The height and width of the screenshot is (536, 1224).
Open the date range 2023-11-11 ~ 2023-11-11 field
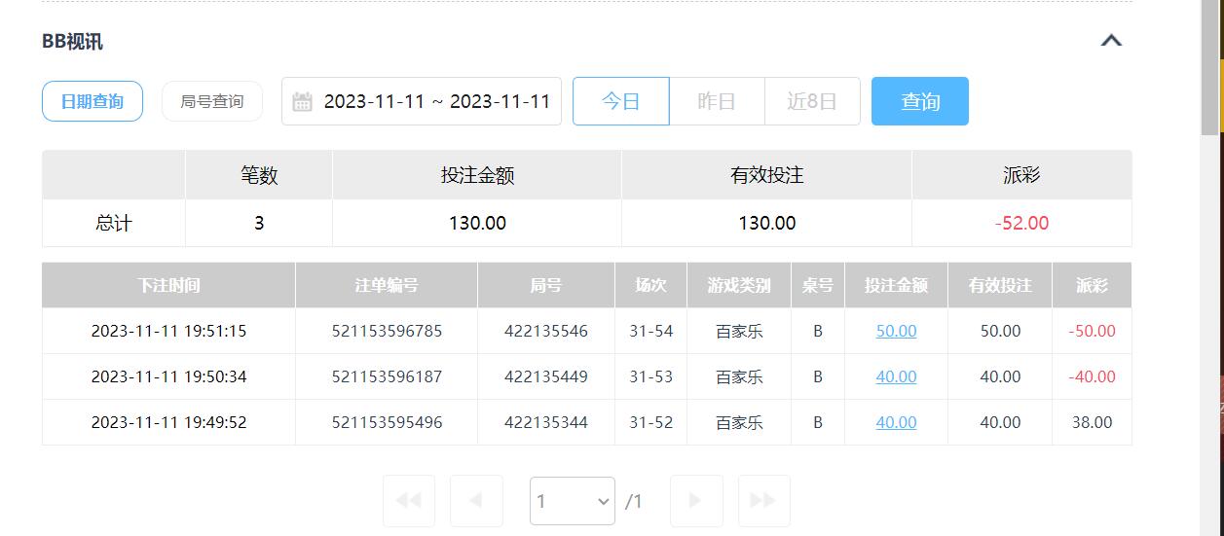coord(422,101)
